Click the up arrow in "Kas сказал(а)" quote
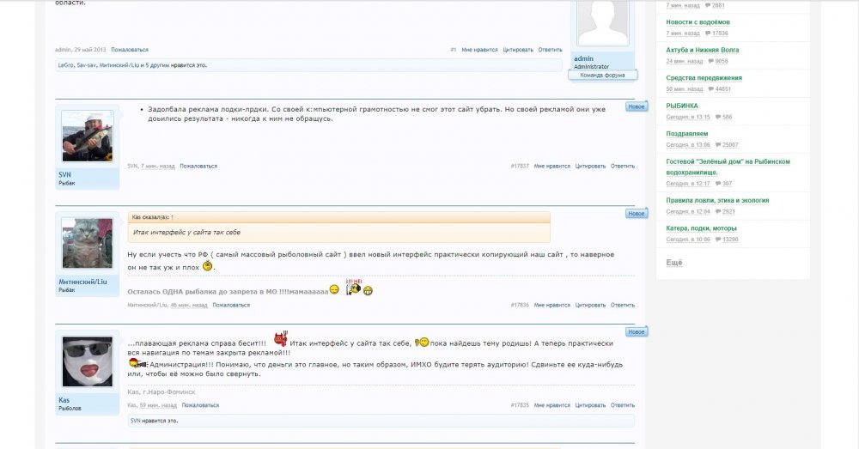Screen dimensions: 859x449 coord(172,217)
